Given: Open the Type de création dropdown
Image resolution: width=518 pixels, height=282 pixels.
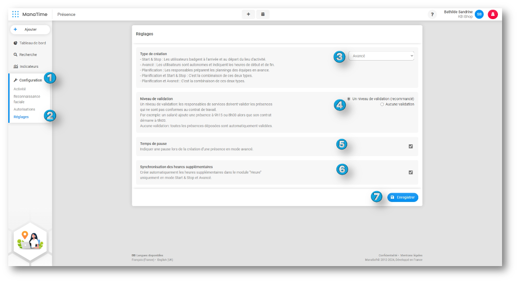Looking at the screenshot, I should click(381, 56).
